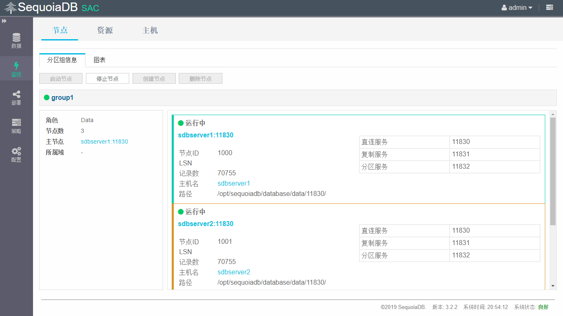Open the sdbserver1:11830 primary node link
Viewport: 563px width, 316px height.
(104, 141)
